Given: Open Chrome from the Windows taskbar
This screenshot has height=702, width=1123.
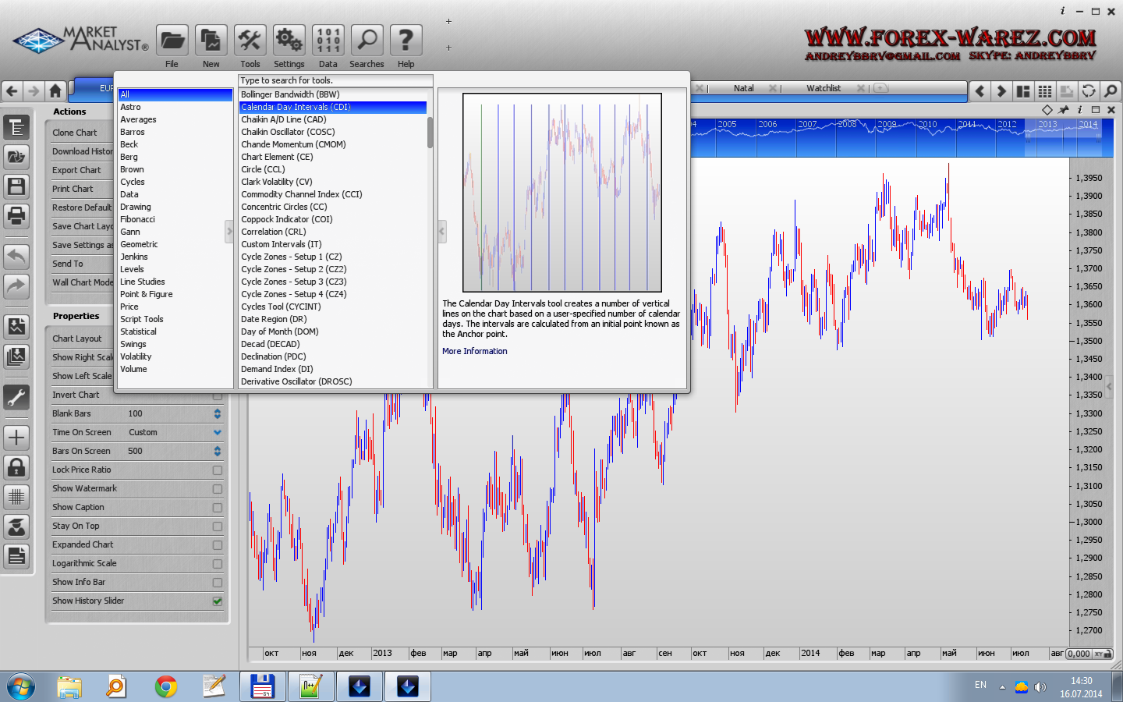Looking at the screenshot, I should 165,686.
